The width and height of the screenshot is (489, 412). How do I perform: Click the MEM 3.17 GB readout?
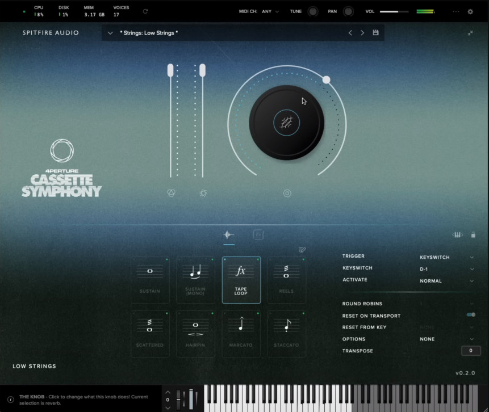94,11
